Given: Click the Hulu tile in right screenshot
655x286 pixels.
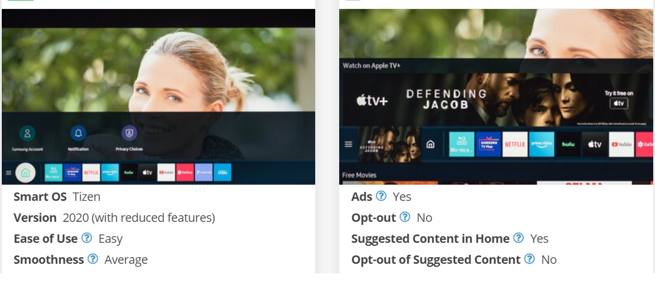Looking at the screenshot, I should (568, 144).
